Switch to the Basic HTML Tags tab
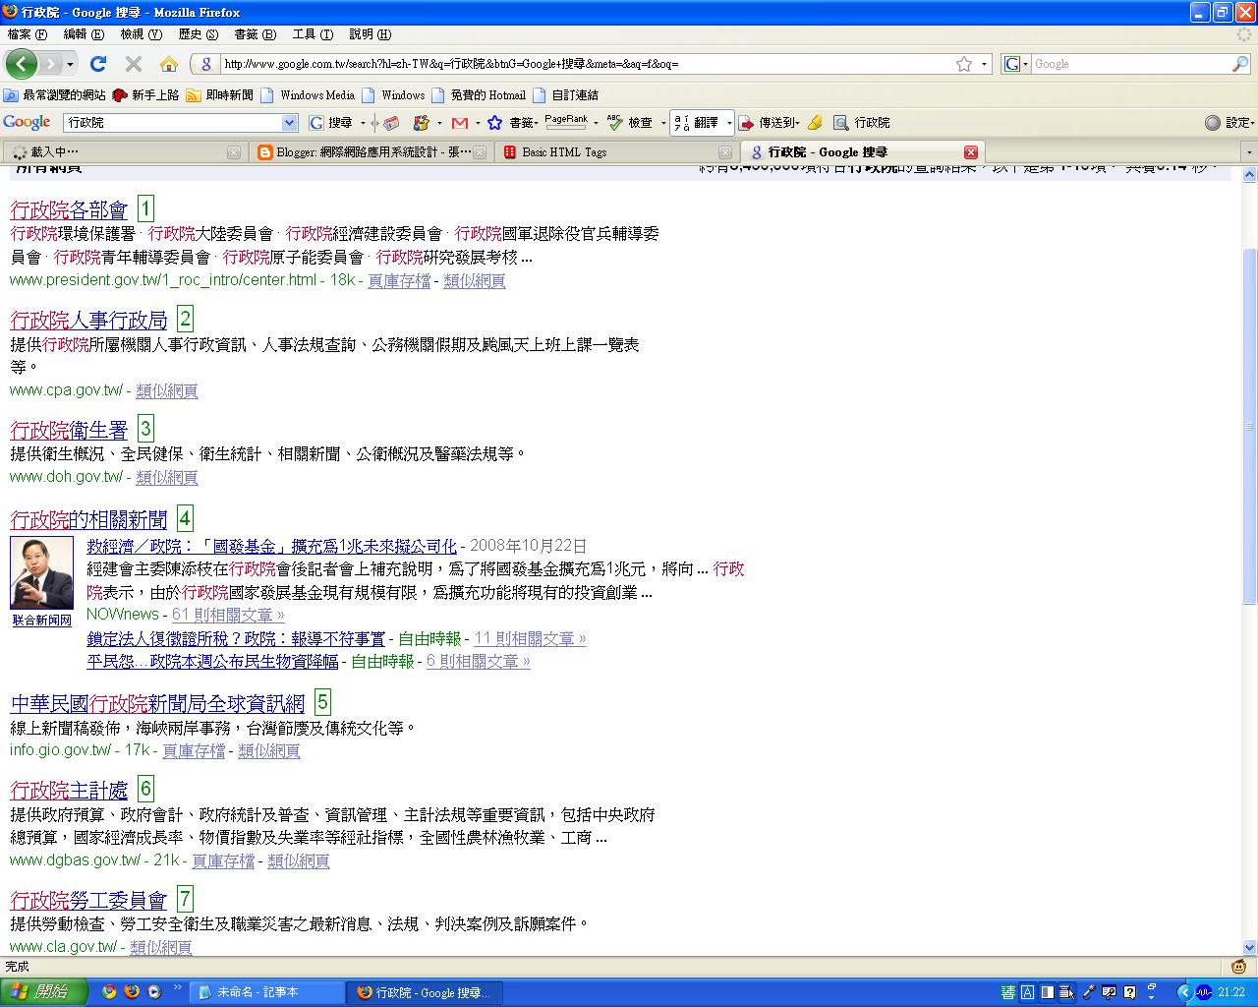The height and width of the screenshot is (1007, 1258). [615, 152]
